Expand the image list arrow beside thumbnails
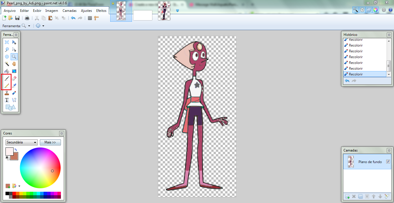This screenshot has width=394, height=203. pos(178,11)
